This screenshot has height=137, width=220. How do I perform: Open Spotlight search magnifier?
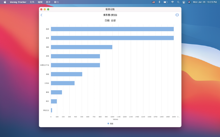(x=178, y=2)
